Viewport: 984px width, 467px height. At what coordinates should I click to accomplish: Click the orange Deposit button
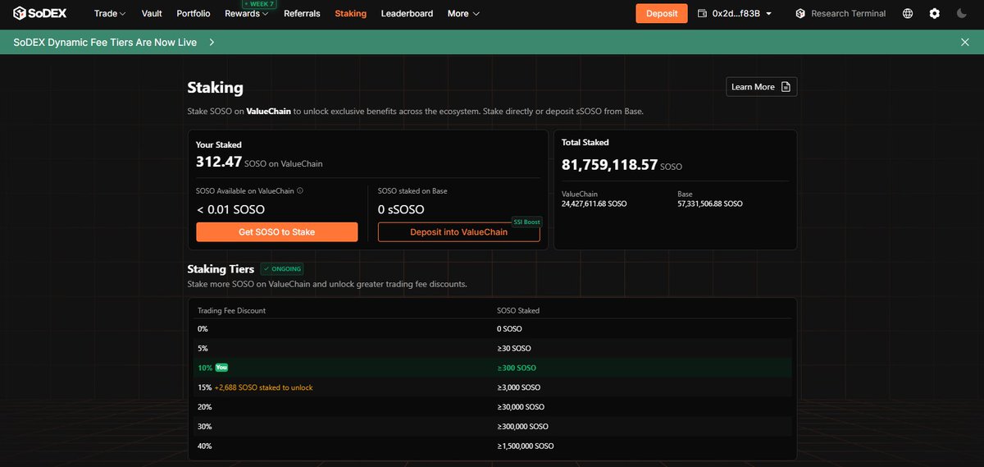point(662,13)
